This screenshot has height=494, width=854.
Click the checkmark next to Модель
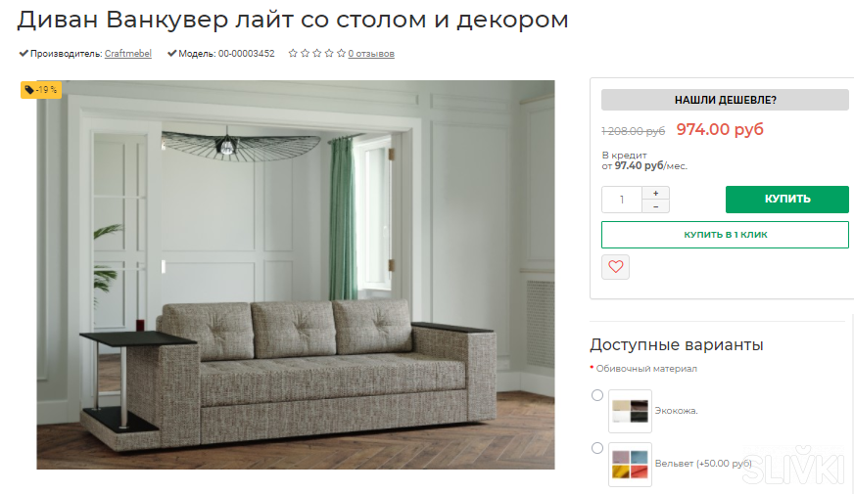171,54
